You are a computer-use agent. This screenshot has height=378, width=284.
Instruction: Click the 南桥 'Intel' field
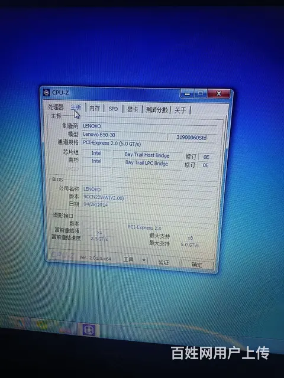(96, 161)
